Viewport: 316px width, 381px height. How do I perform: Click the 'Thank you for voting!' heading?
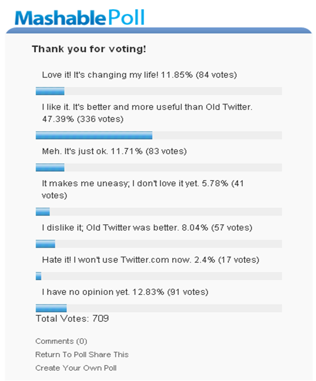(x=89, y=49)
